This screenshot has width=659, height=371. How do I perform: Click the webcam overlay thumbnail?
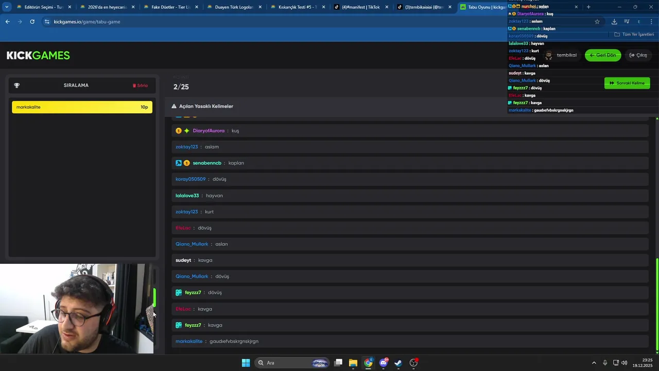coord(77,309)
